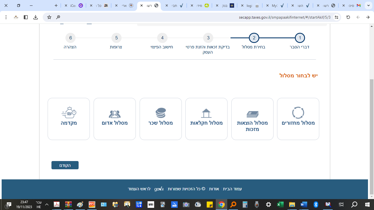This screenshot has width=374, height=210.
Task: Bookmark this page with the star icon
Action: 49,17
